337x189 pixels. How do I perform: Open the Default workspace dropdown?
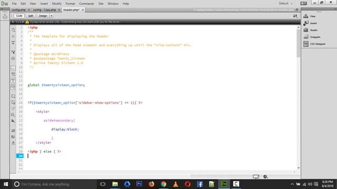(x=285, y=4)
